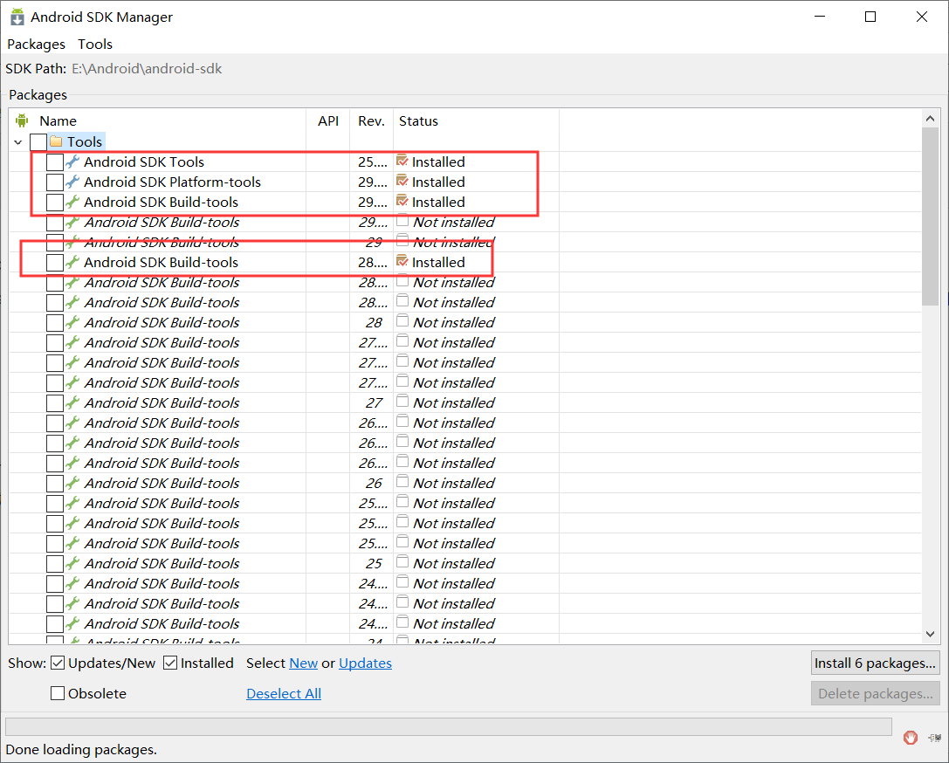Click the Done loading packages status text

click(81, 750)
